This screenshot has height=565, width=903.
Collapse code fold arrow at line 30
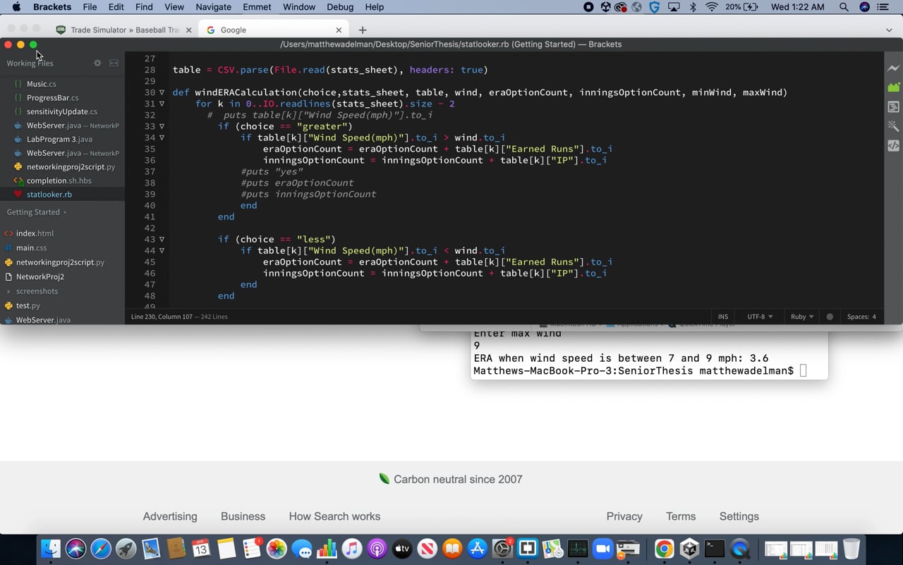[x=162, y=92]
